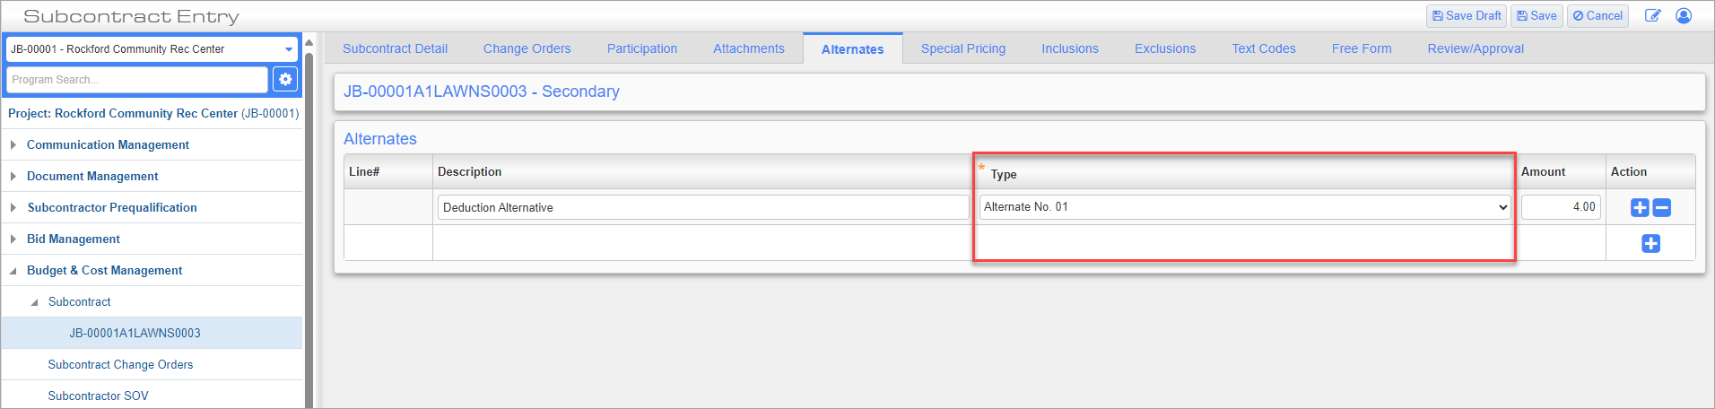Open the program search settings gear
Screen dimensions: 1715x409
pyautogui.click(x=285, y=79)
